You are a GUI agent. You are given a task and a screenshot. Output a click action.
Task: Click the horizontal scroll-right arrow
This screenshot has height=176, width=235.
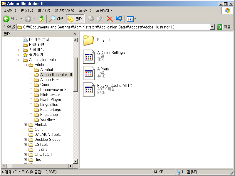(x=70, y=166)
